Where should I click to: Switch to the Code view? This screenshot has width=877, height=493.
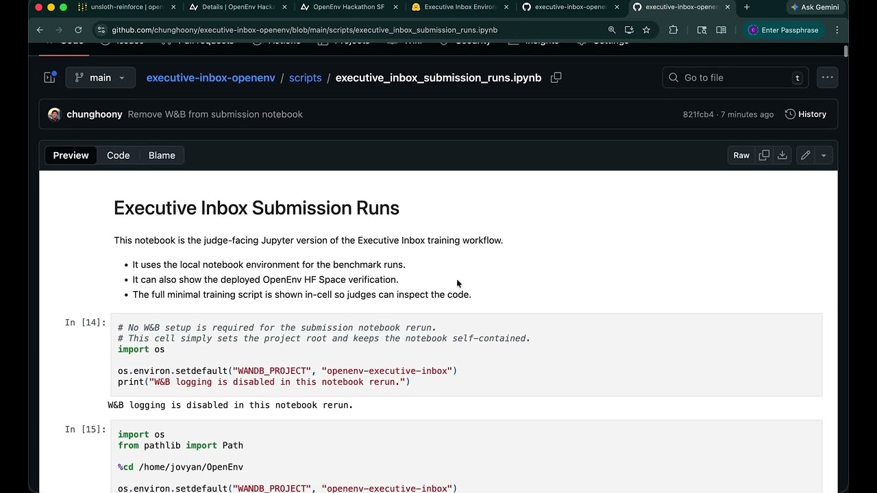(118, 155)
